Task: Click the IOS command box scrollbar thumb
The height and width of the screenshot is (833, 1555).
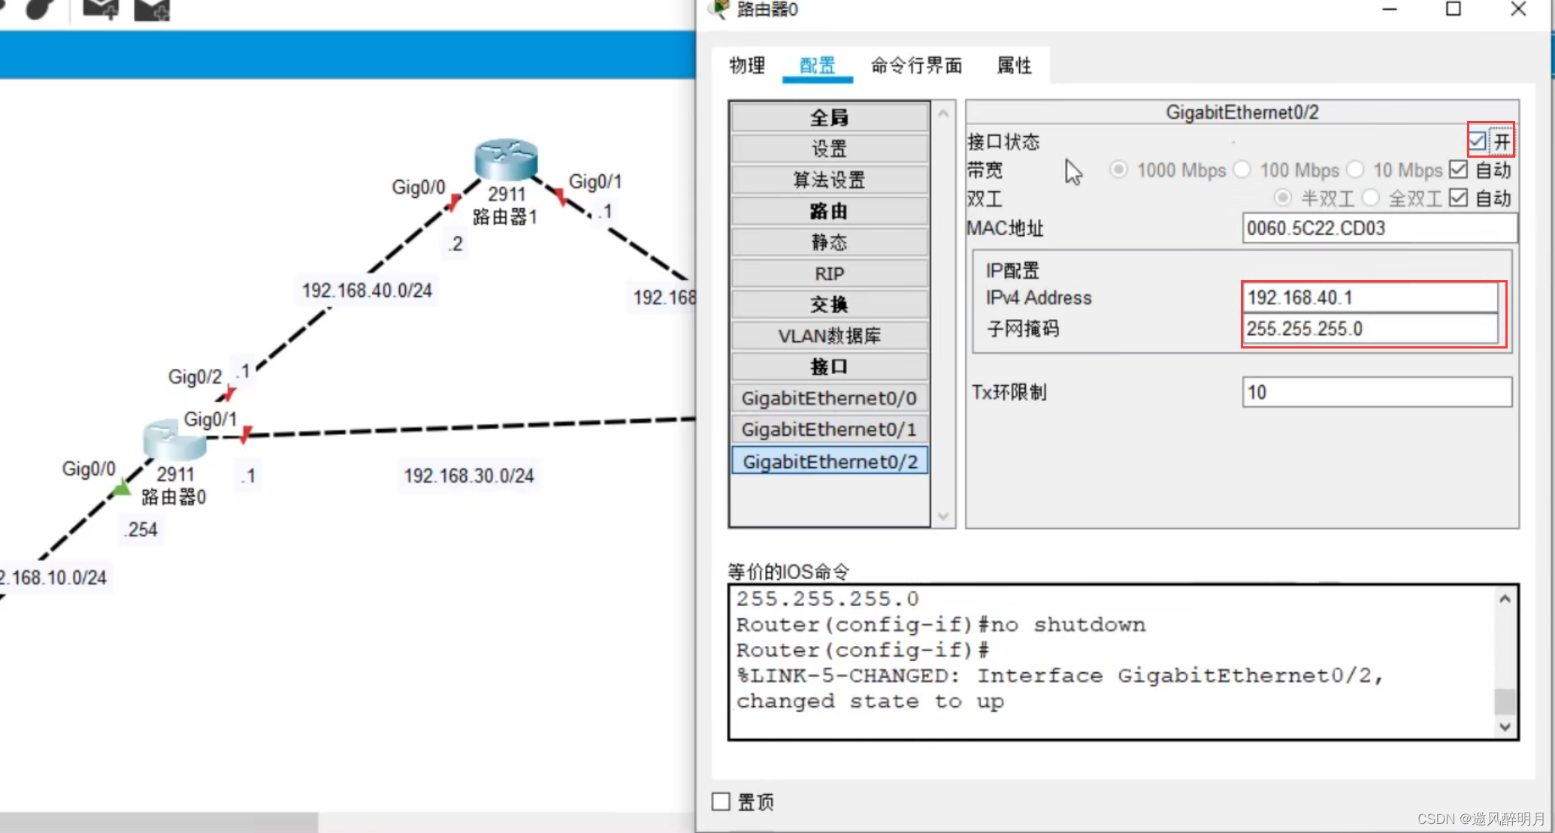Action: [1505, 701]
